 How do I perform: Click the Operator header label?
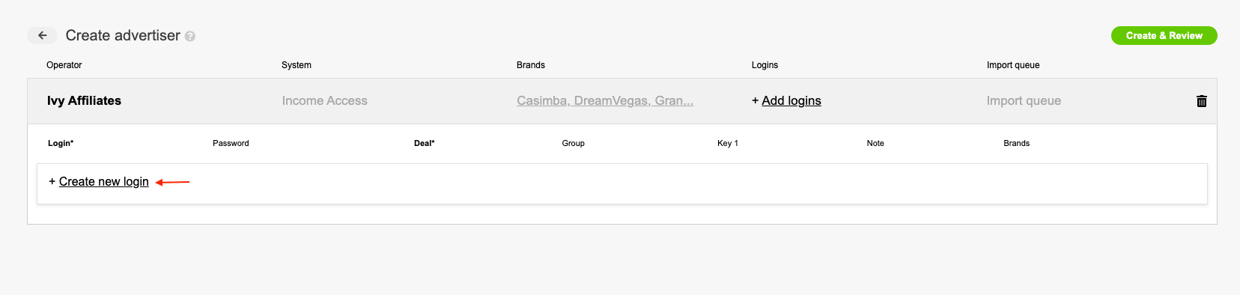pos(64,65)
